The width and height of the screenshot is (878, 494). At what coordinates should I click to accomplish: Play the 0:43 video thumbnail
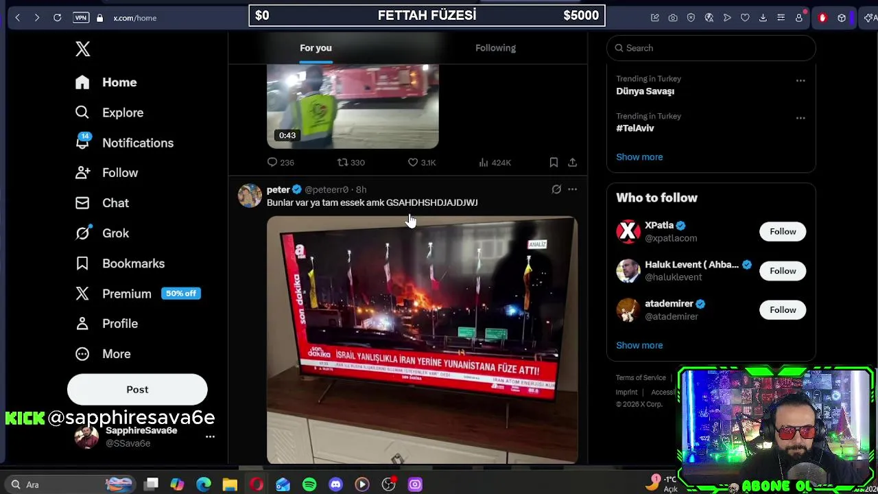(353, 106)
